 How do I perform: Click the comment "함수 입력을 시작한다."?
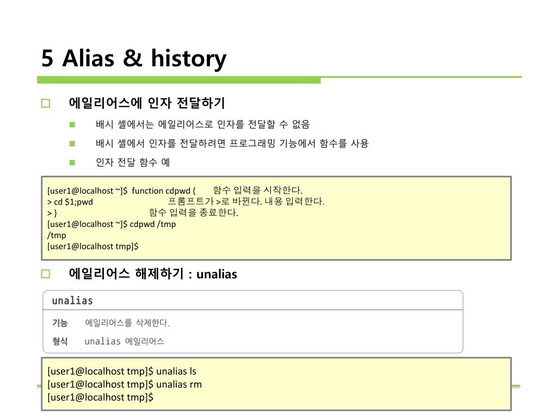[x=257, y=190]
